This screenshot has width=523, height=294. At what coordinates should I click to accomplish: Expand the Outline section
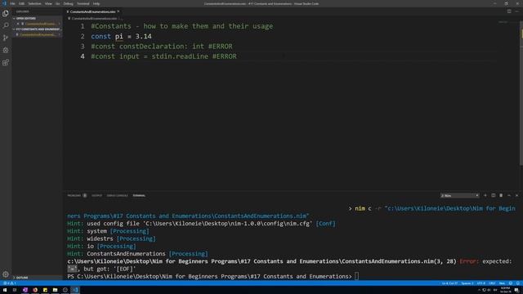[37, 278]
